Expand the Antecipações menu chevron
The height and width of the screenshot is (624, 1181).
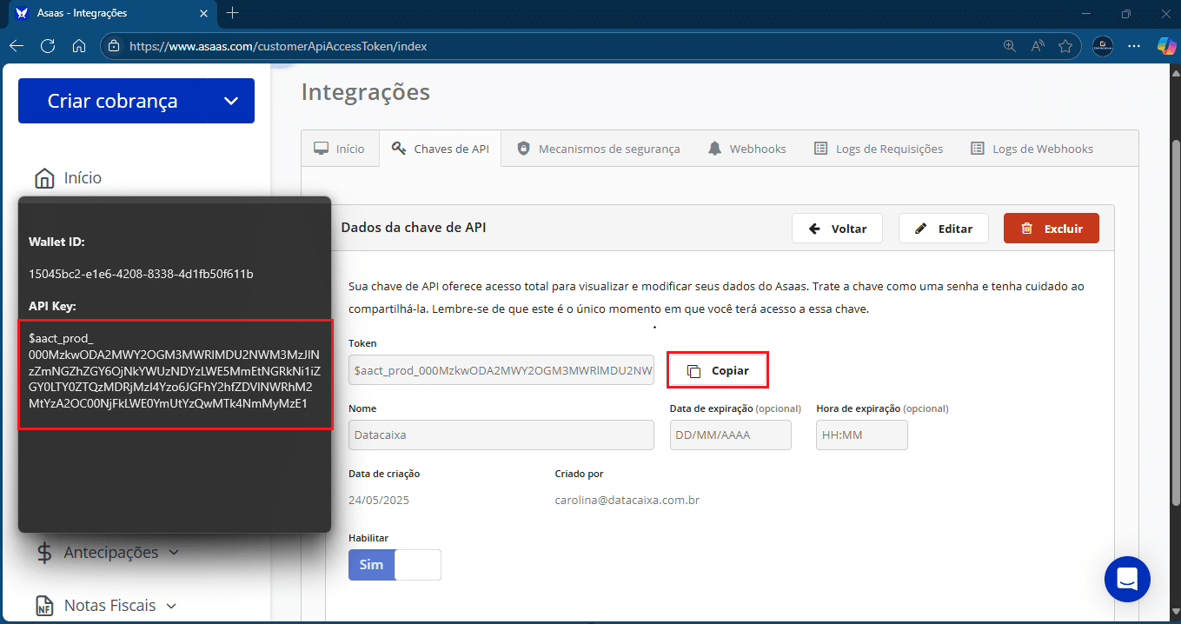(173, 552)
